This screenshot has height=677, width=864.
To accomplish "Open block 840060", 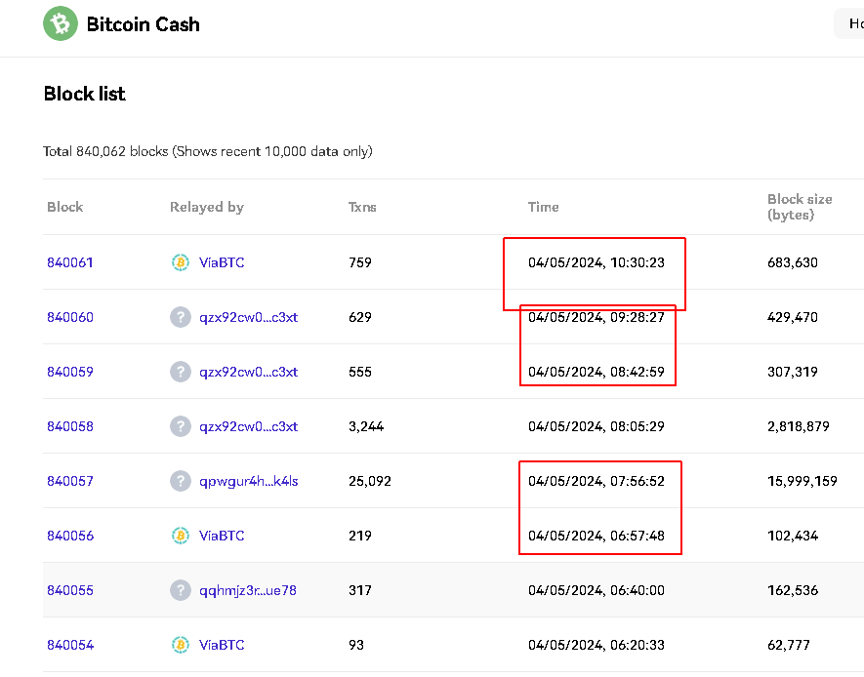I will 70,317.
